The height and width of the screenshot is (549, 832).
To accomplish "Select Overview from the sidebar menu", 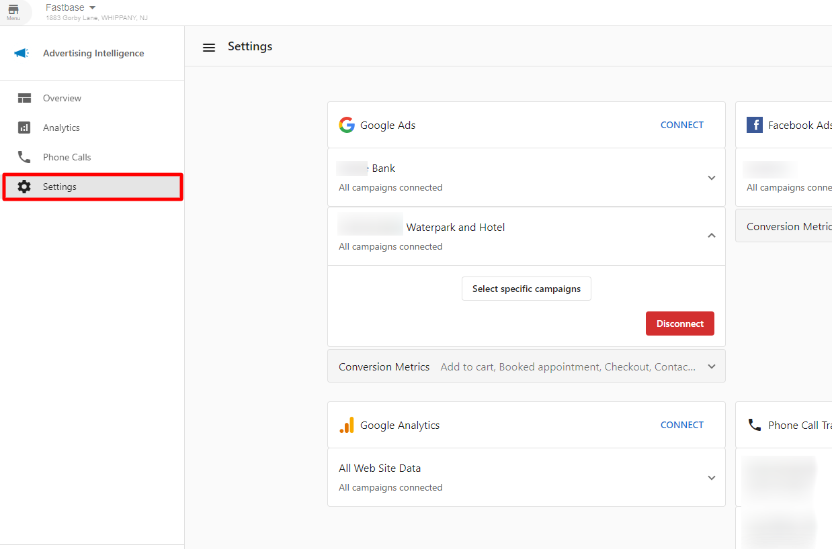I will pos(63,97).
